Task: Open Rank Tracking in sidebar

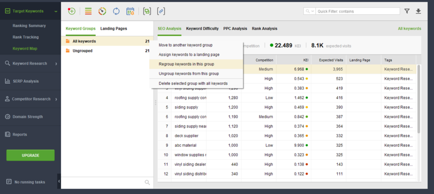Action: [x=25, y=37]
